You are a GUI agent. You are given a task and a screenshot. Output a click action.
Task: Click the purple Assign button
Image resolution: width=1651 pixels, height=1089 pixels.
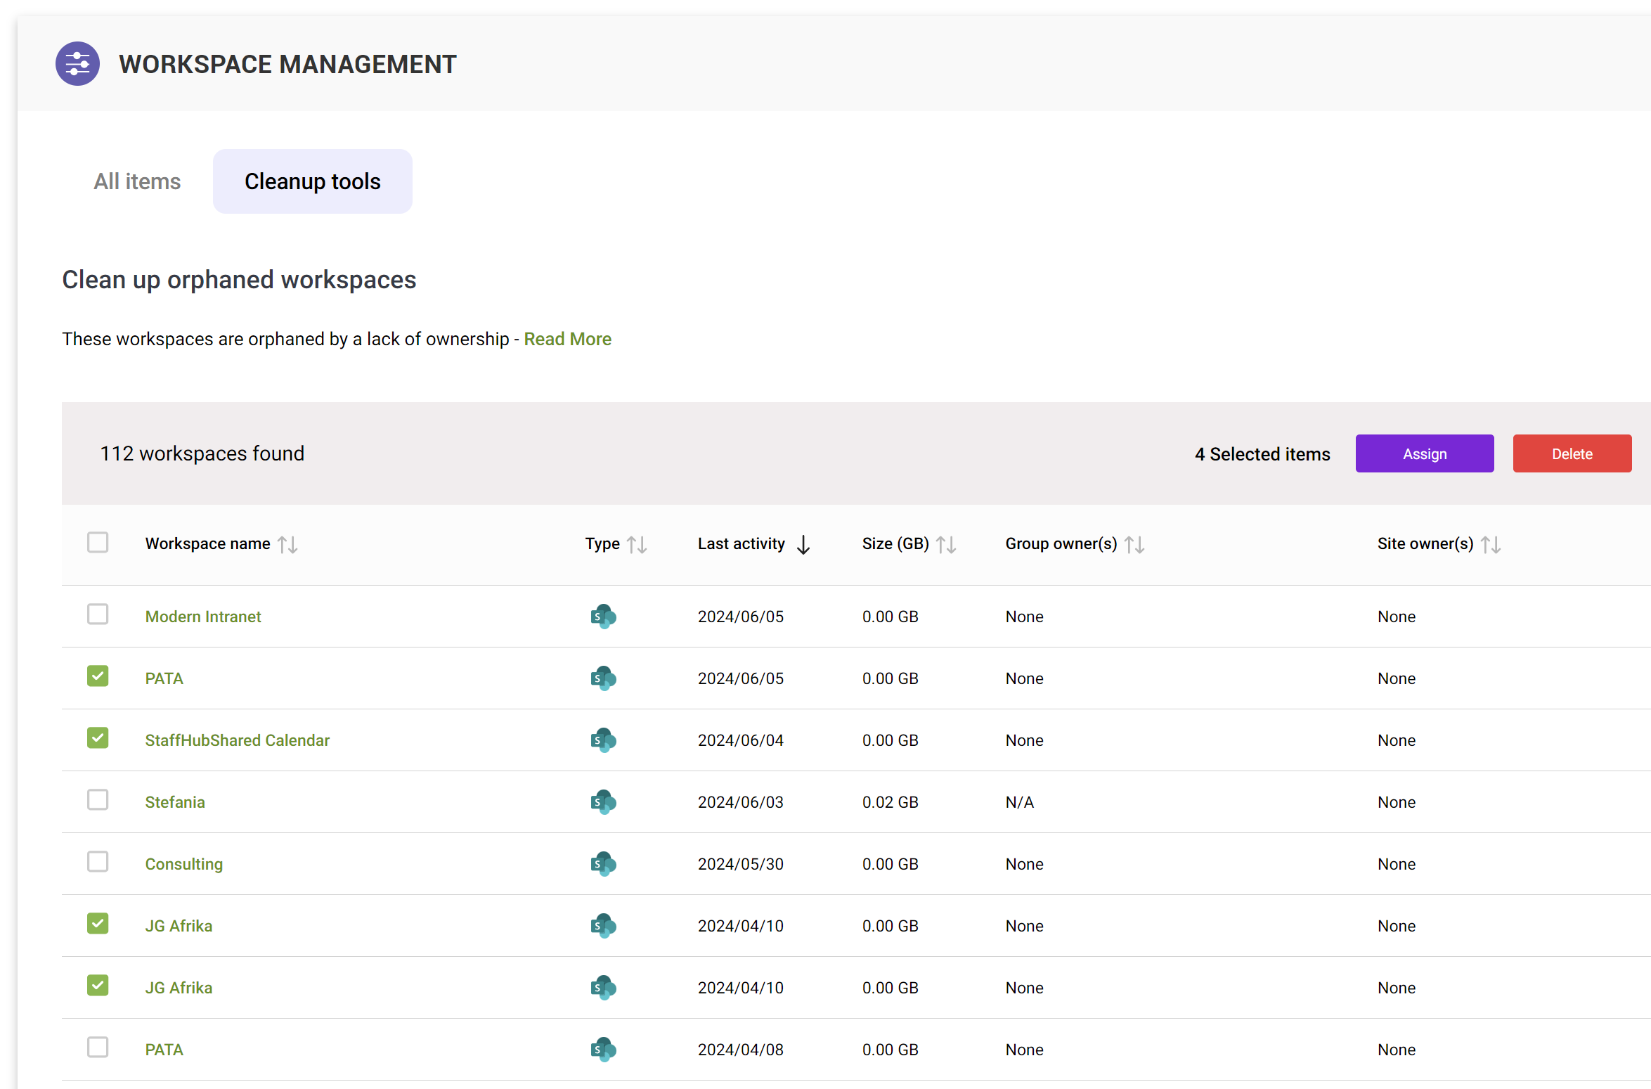tap(1425, 454)
